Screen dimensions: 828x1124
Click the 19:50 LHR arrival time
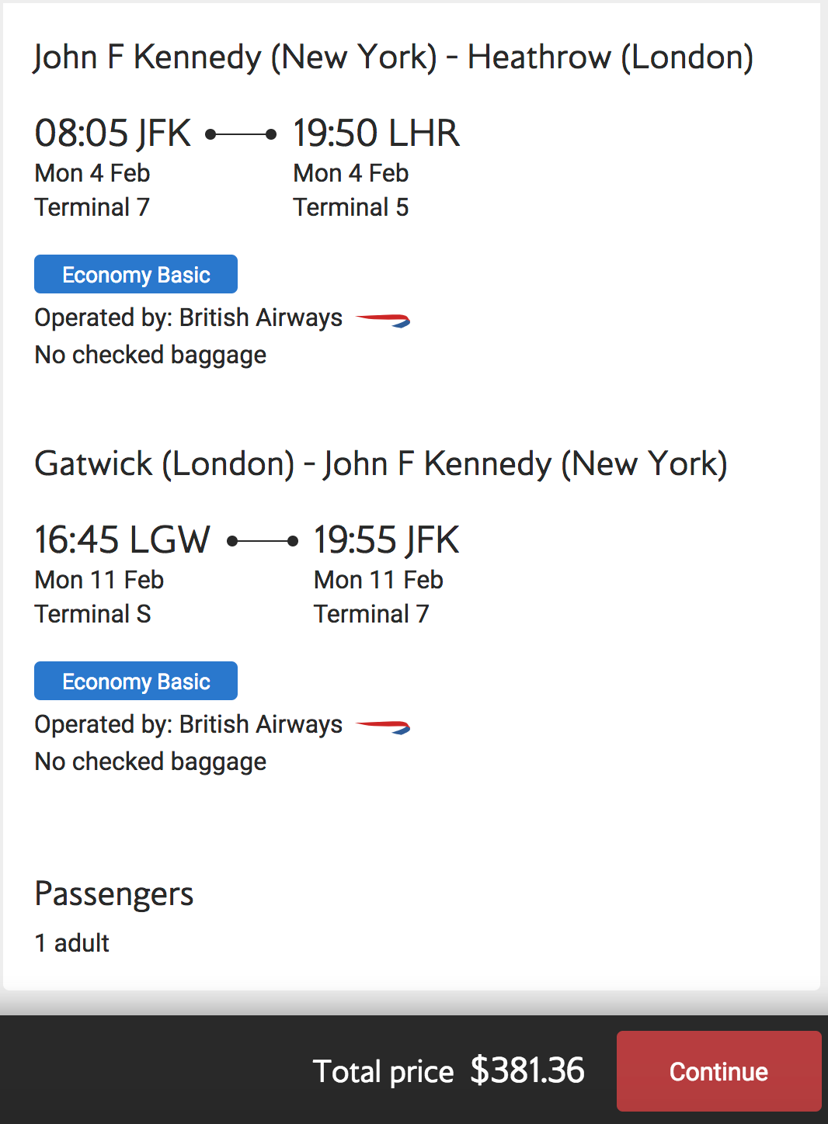point(376,134)
